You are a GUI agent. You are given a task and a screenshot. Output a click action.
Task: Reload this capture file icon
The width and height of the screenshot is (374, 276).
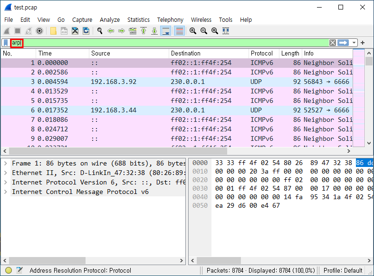[x=86, y=31]
